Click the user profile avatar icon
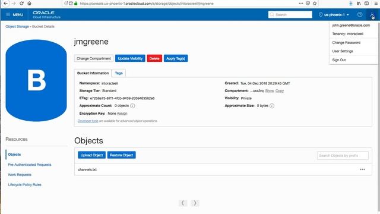Viewport: 380px width, 214px height. pyautogui.click(x=372, y=15)
